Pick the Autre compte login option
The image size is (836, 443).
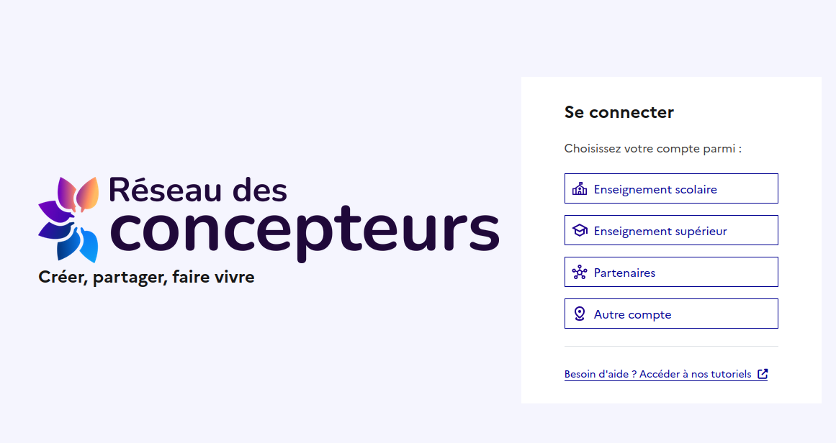[671, 314]
